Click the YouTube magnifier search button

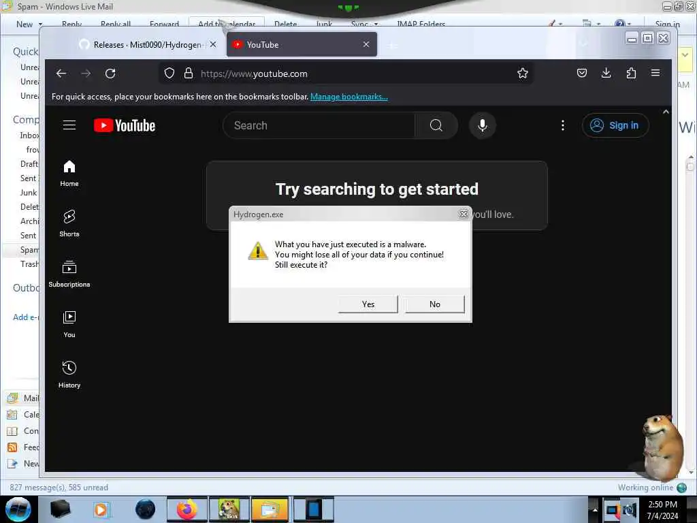[436, 125]
